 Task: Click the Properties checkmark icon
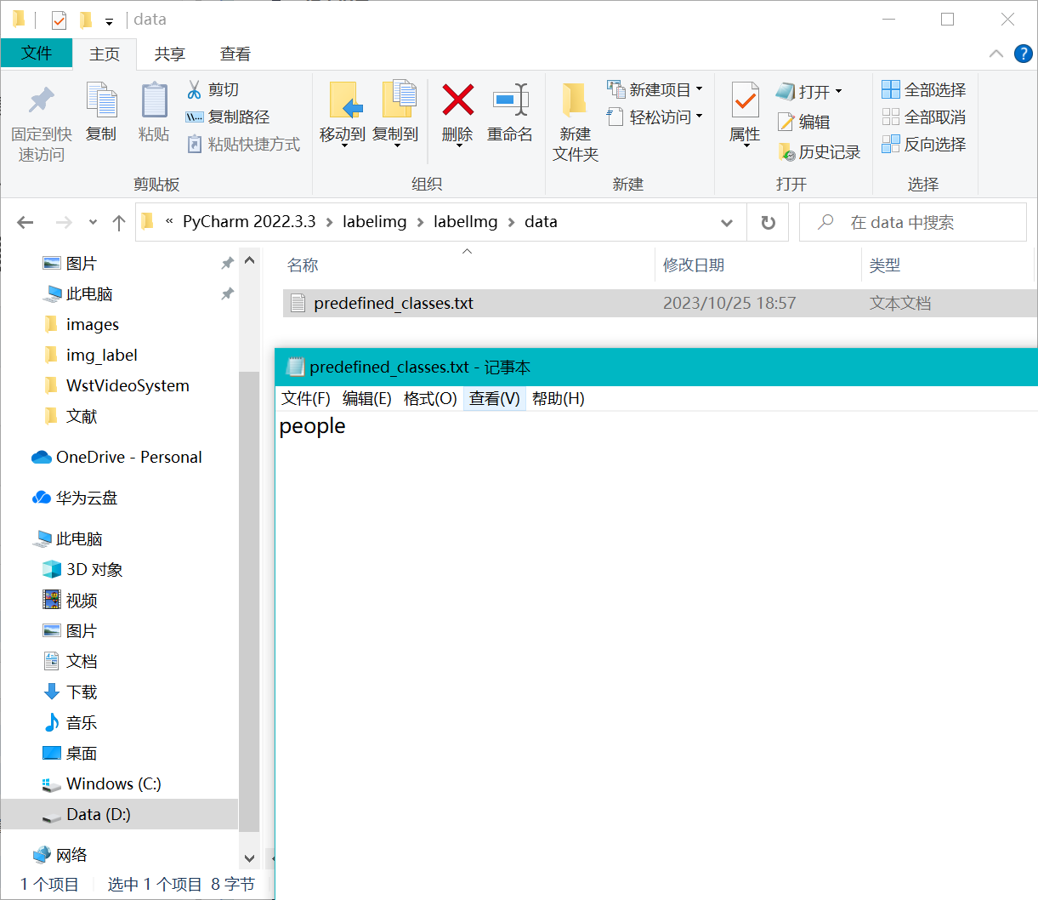coord(745,101)
